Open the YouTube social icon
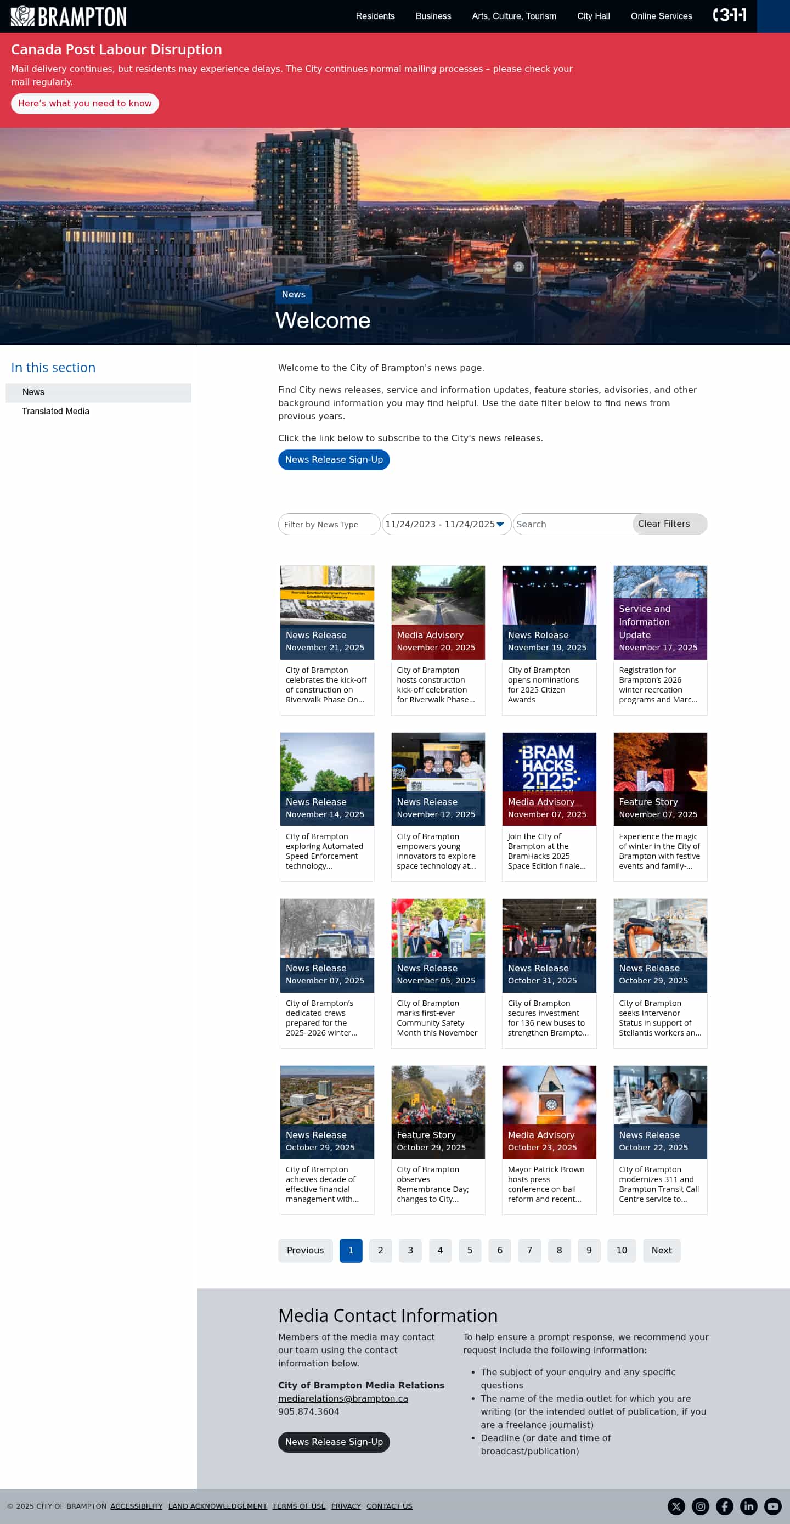The width and height of the screenshot is (790, 1524). click(x=772, y=1506)
